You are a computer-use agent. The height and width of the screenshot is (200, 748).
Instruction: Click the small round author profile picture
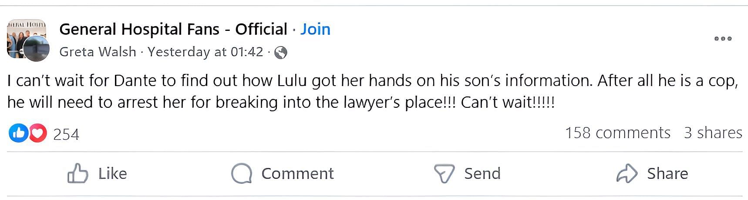pyautogui.click(x=36, y=49)
